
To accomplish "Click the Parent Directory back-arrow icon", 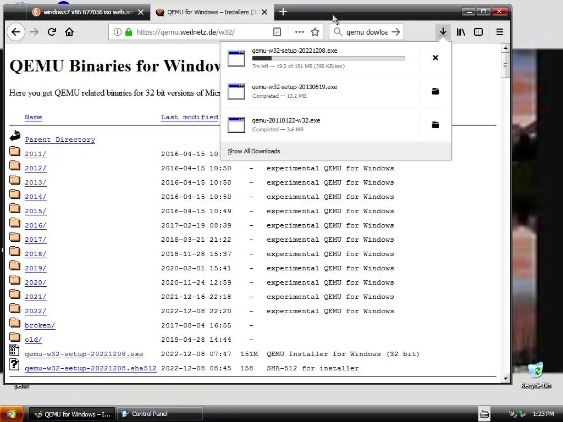I will click(x=15, y=136).
